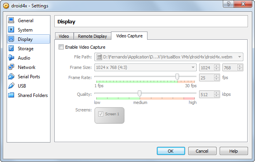Screen dimensions: 255x162
Task: Click the File Path text field
Action: coord(169,57)
